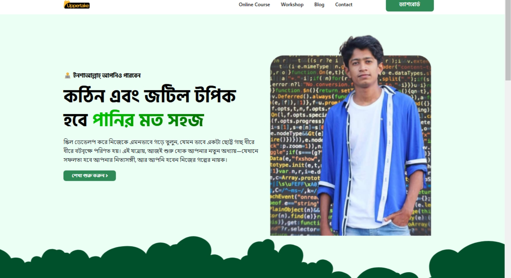Viewport: 511px width, 278px height.
Task: Open the Blog link in navigation
Action: coord(319,5)
